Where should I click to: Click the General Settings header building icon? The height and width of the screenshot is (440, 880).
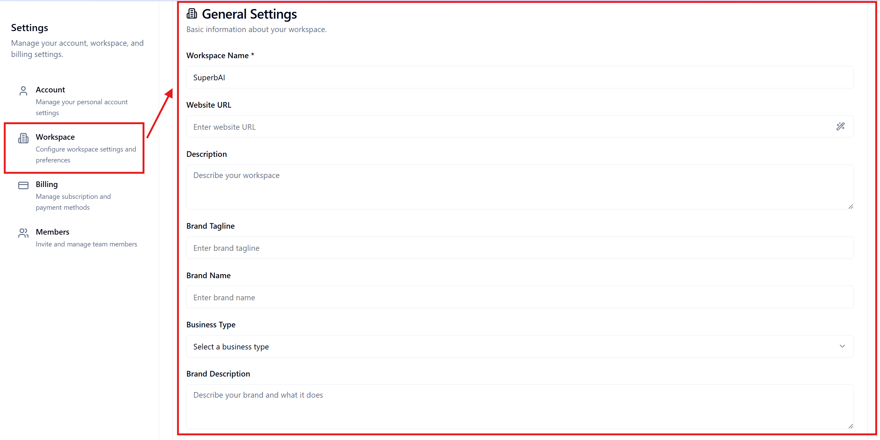point(192,14)
